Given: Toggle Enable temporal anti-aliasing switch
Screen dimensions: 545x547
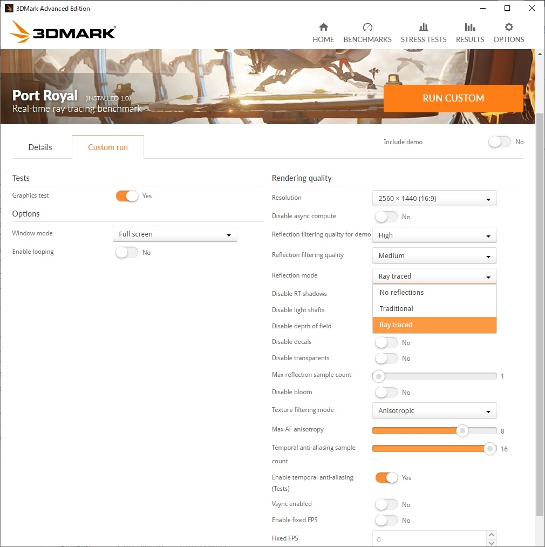Looking at the screenshot, I should (386, 477).
